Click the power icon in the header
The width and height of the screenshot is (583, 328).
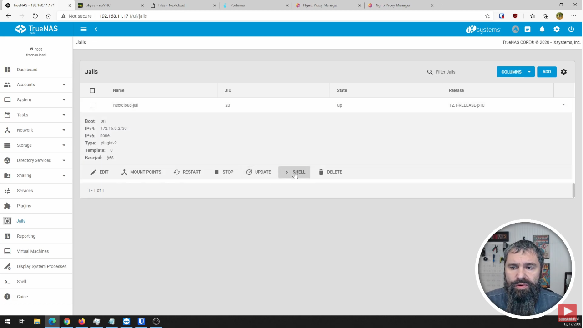[x=571, y=29]
